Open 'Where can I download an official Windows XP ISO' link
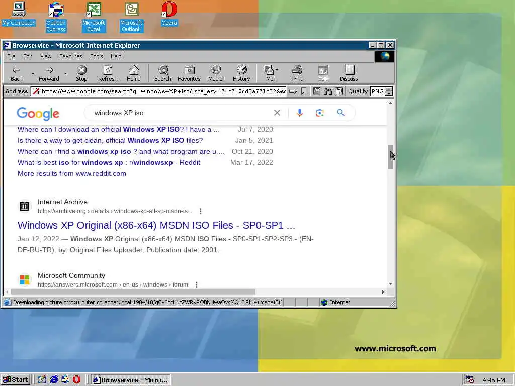The height and width of the screenshot is (386, 515). pyautogui.click(x=118, y=129)
